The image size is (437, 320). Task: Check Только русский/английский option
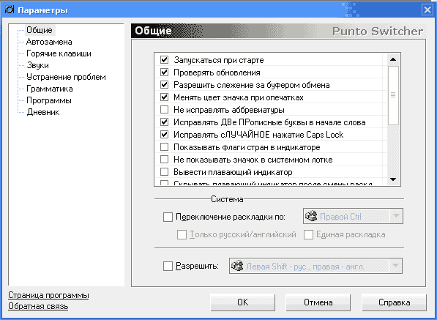click(182, 235)
